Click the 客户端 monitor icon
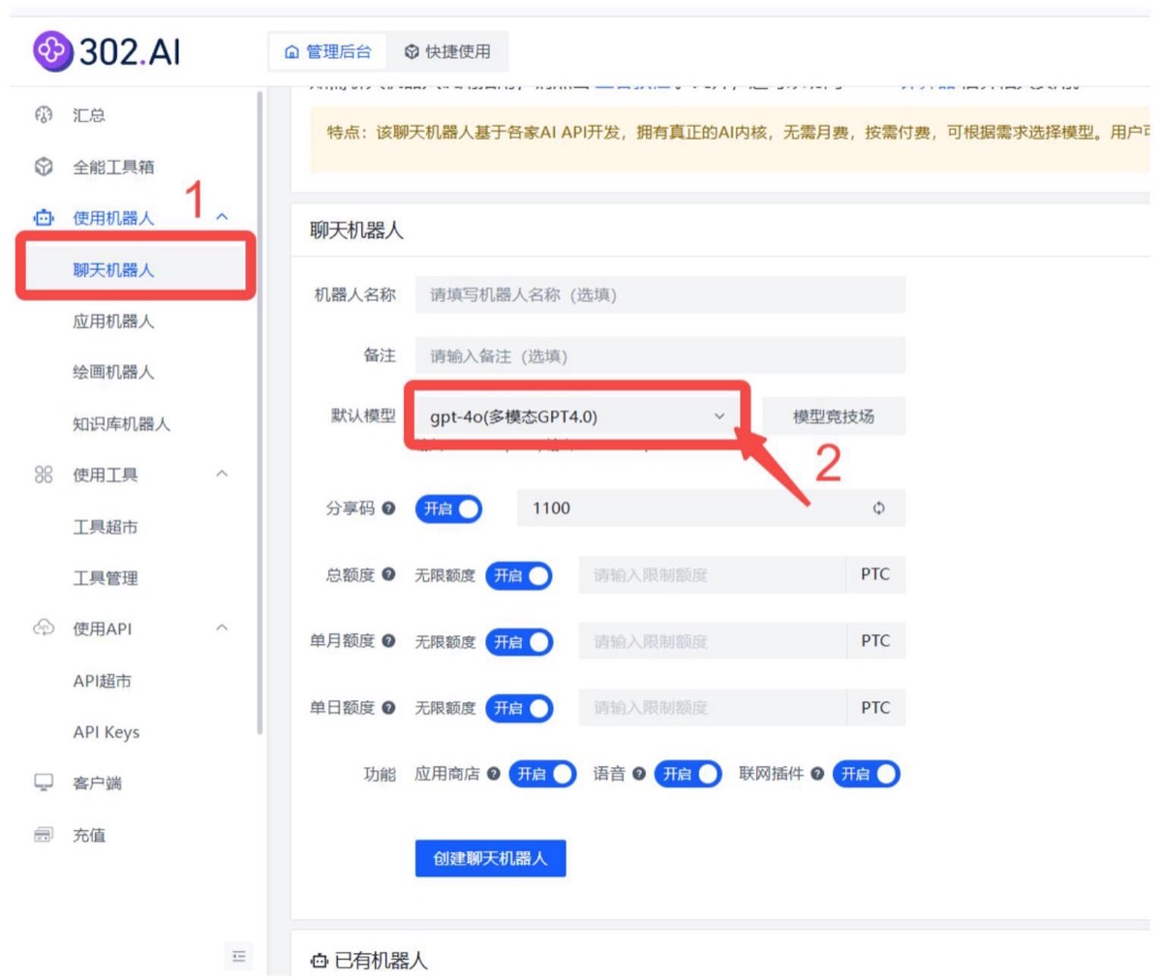The image size is (1162, 980). pos(44,782)
